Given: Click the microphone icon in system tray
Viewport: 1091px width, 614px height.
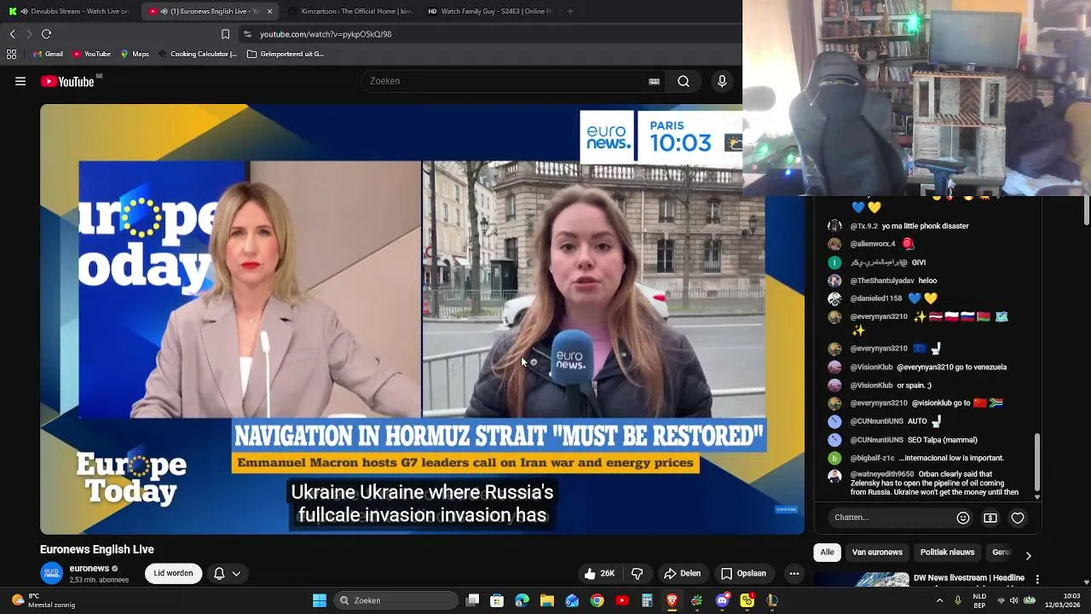Looking at the screenshot, I should [x=957, y=600].
